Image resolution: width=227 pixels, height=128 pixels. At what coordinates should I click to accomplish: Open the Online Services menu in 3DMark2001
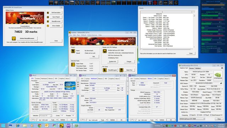click(92, 35)
